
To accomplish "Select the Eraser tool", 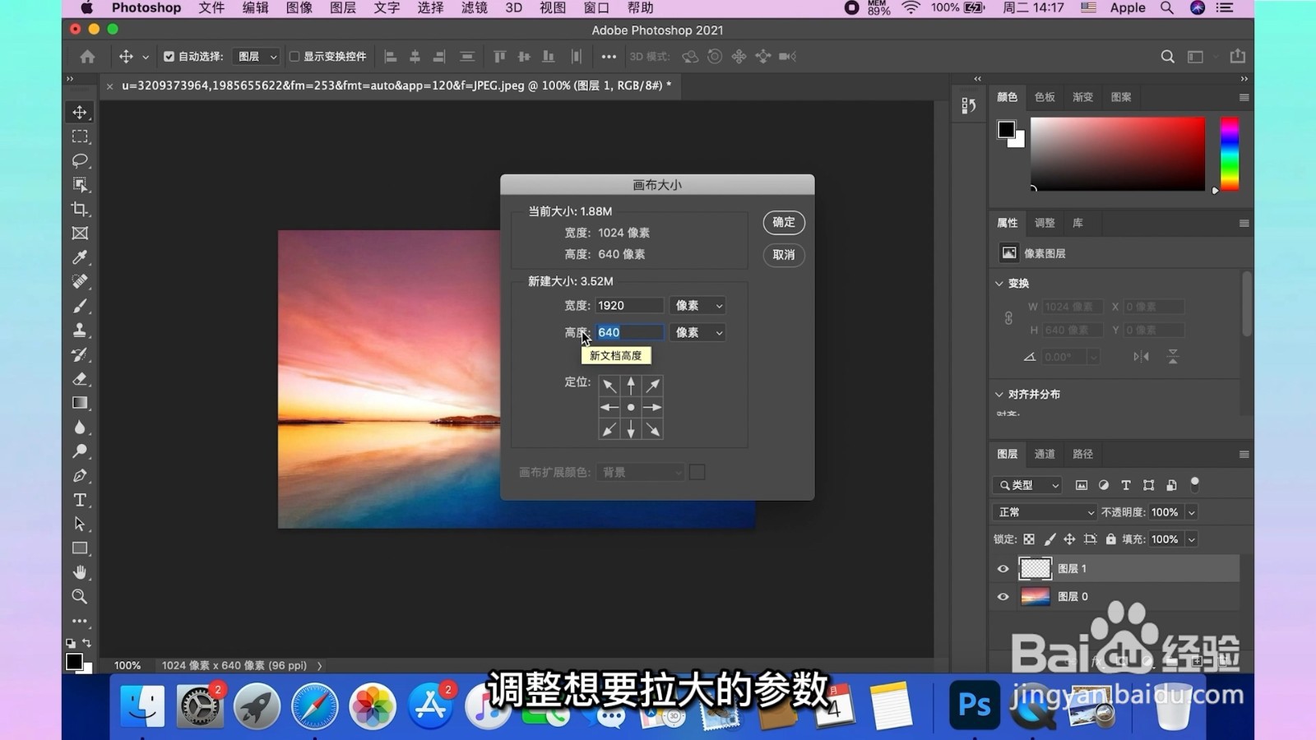I will click(x=80, y=379).
